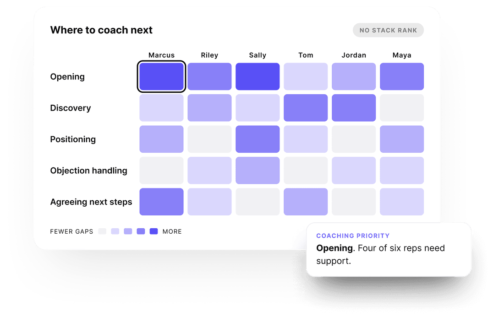Select Jordan's Discovery cell
Image resolution: width=493 pixels, height=316 pixels.
354,107
